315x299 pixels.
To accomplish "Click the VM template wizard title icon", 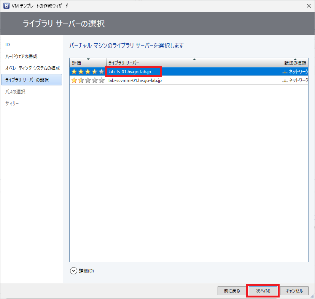I will (x=6, y=6).
